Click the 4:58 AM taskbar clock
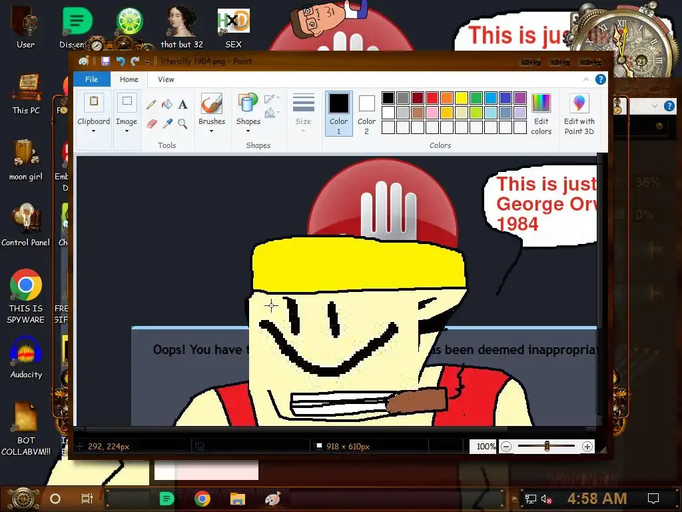This screenshot has width=682, height=512. (x=597, y=499)
